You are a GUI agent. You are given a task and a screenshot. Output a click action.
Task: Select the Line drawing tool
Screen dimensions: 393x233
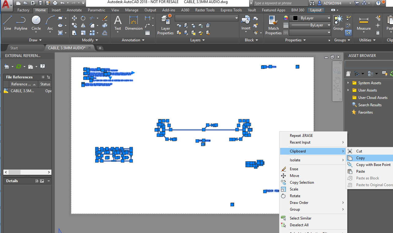[x=8, y=23]
